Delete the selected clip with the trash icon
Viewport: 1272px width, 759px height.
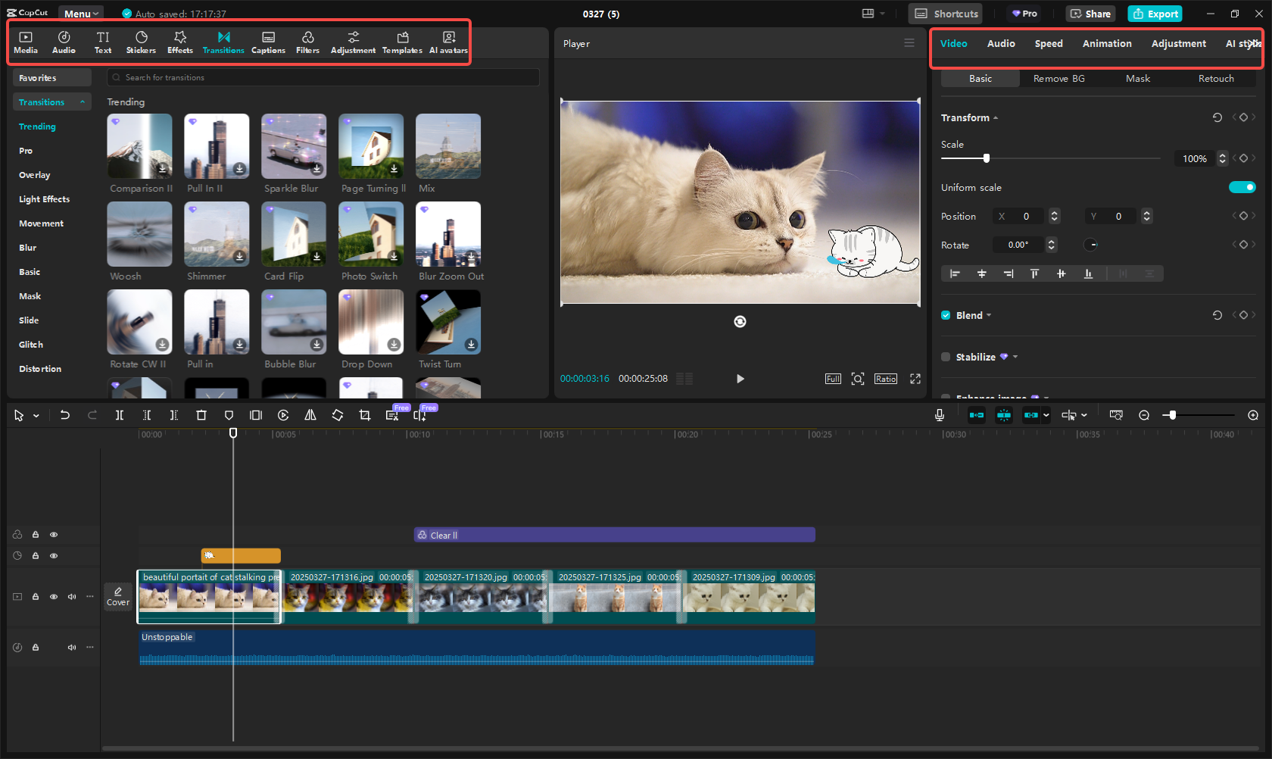click(x=201, y=415)
